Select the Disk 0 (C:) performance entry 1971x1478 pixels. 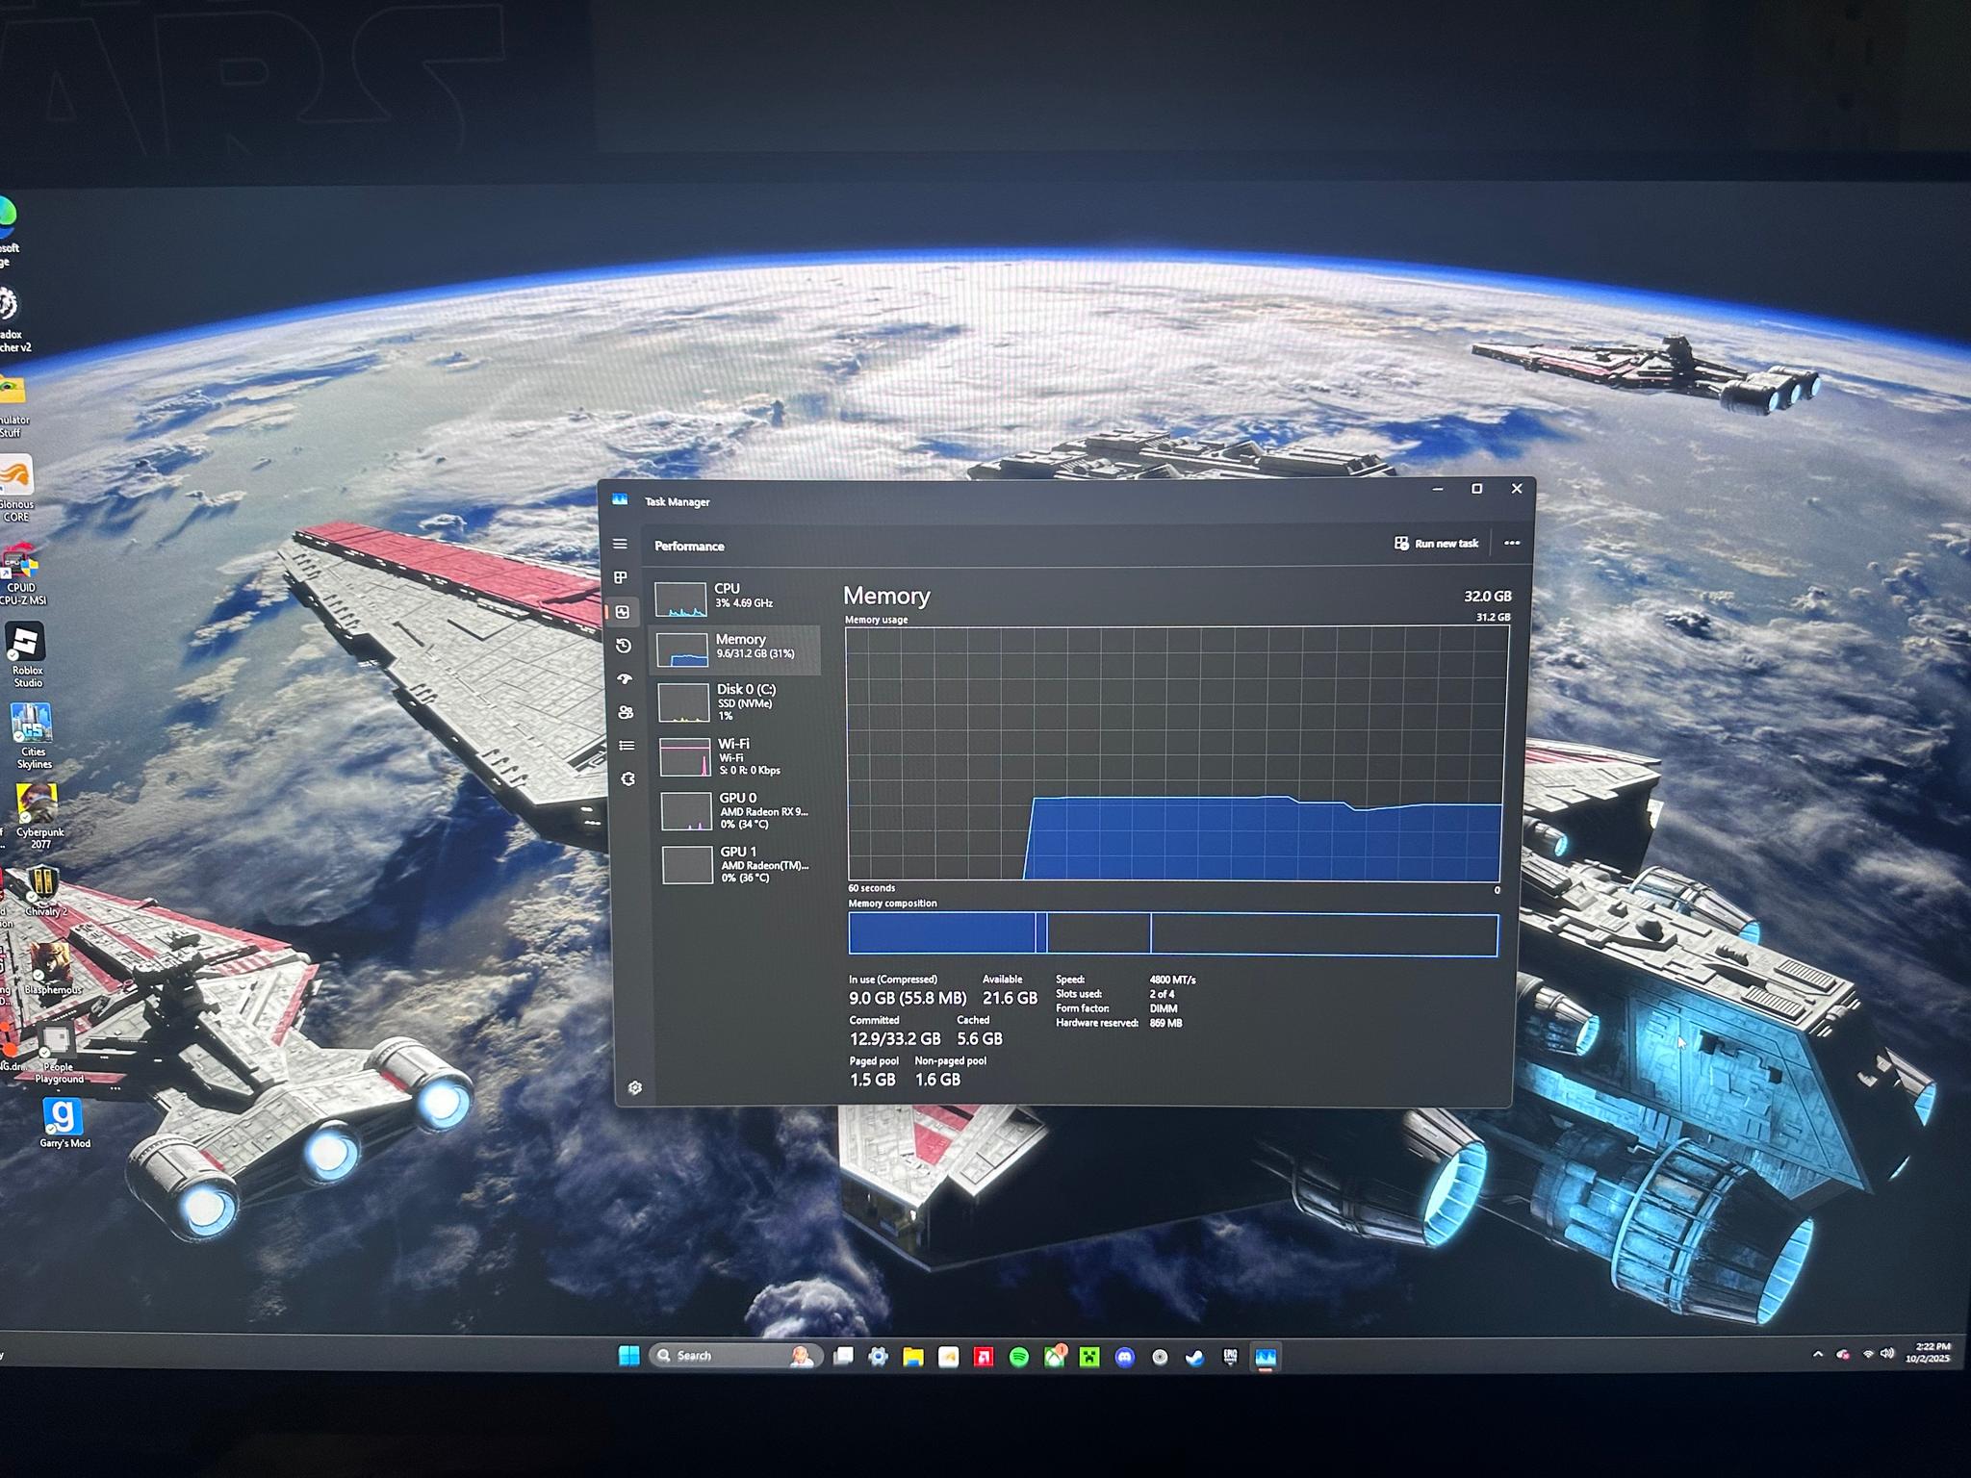(x=737, y=702)
